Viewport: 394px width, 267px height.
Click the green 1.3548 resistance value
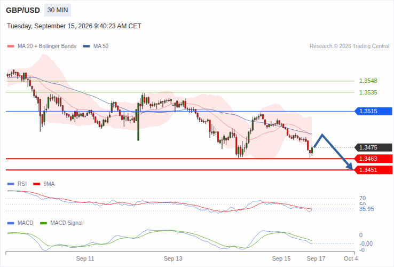tap(368, 81)
